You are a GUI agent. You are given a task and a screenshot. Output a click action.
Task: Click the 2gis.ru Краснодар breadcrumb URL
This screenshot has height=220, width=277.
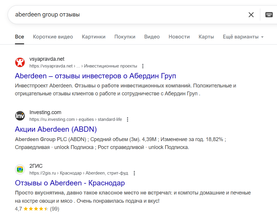(x=79, y=173)
